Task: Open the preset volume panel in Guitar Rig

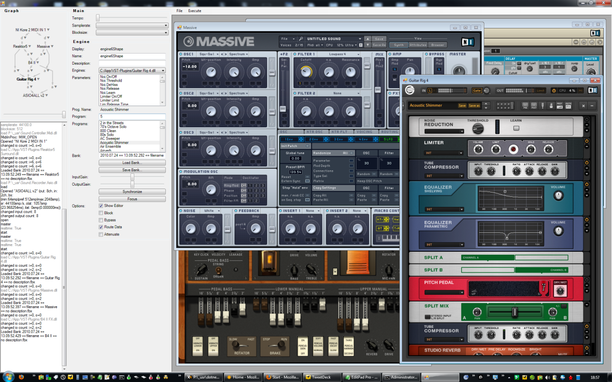Action: (559, 105)
